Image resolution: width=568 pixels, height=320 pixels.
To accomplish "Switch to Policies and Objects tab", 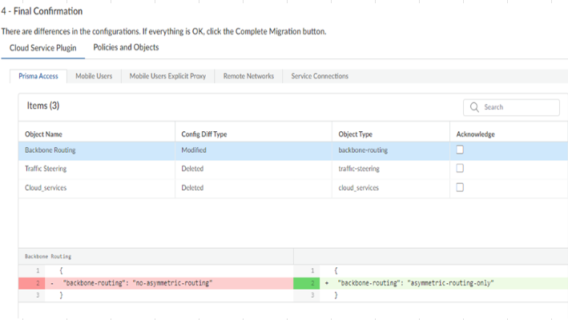I will pyautogui.click(x=126, y=47).
